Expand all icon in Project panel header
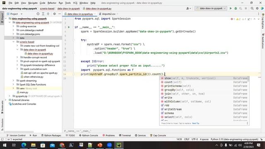The width and height of the screenshot is (265, 149). click(43, 14)
